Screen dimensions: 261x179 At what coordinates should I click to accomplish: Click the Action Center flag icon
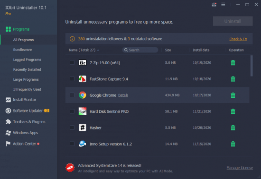click(x=8, y=144)
